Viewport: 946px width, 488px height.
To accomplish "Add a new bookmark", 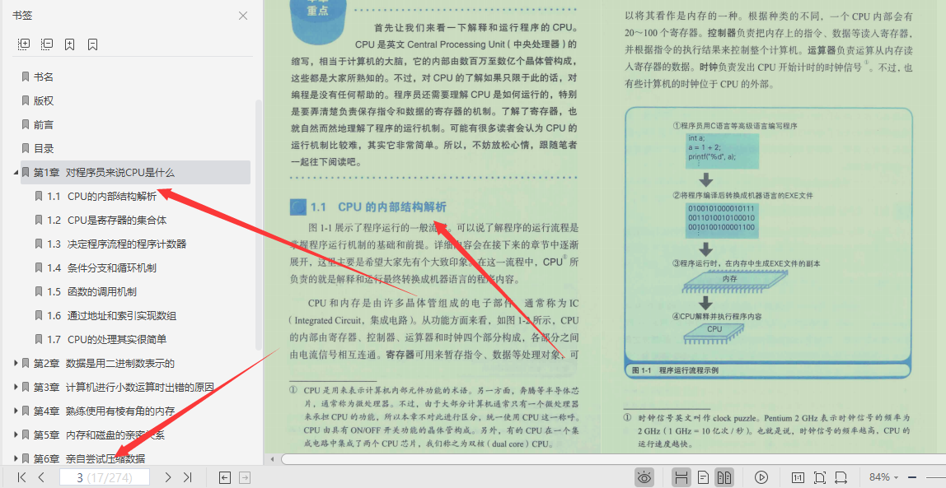I will [x=69, y=44].
